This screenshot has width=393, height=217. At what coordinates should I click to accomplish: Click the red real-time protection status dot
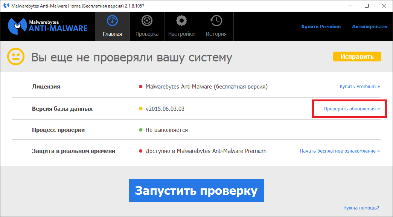pos(141,151)
